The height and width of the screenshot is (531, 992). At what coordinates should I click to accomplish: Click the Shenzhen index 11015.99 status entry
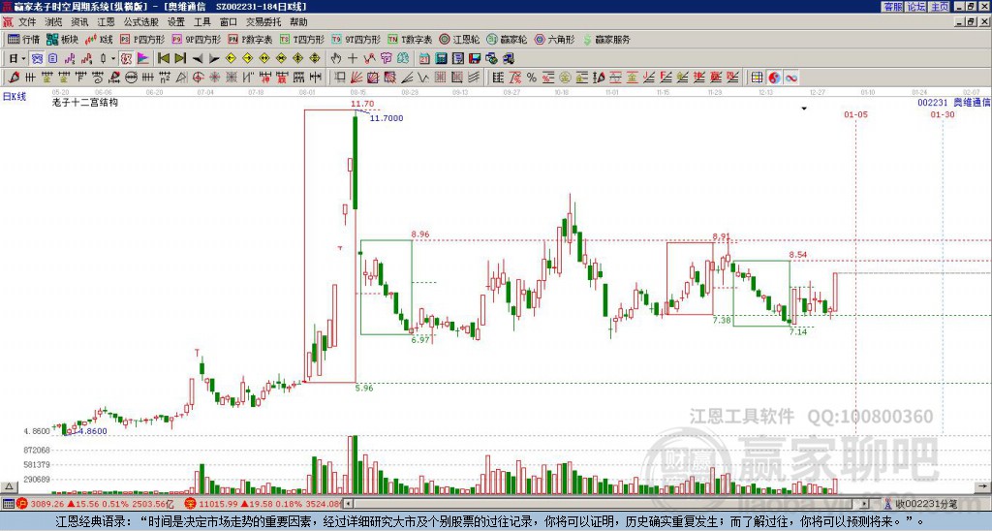click(263, 504)
